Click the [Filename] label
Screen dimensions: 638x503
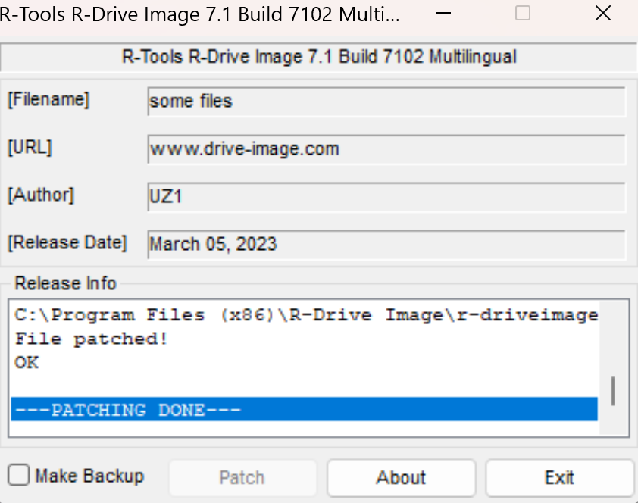pos(48,99)
